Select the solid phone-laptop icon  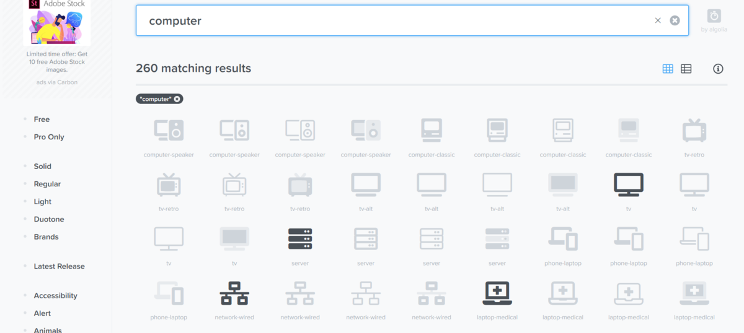click(x=563, y=239)
